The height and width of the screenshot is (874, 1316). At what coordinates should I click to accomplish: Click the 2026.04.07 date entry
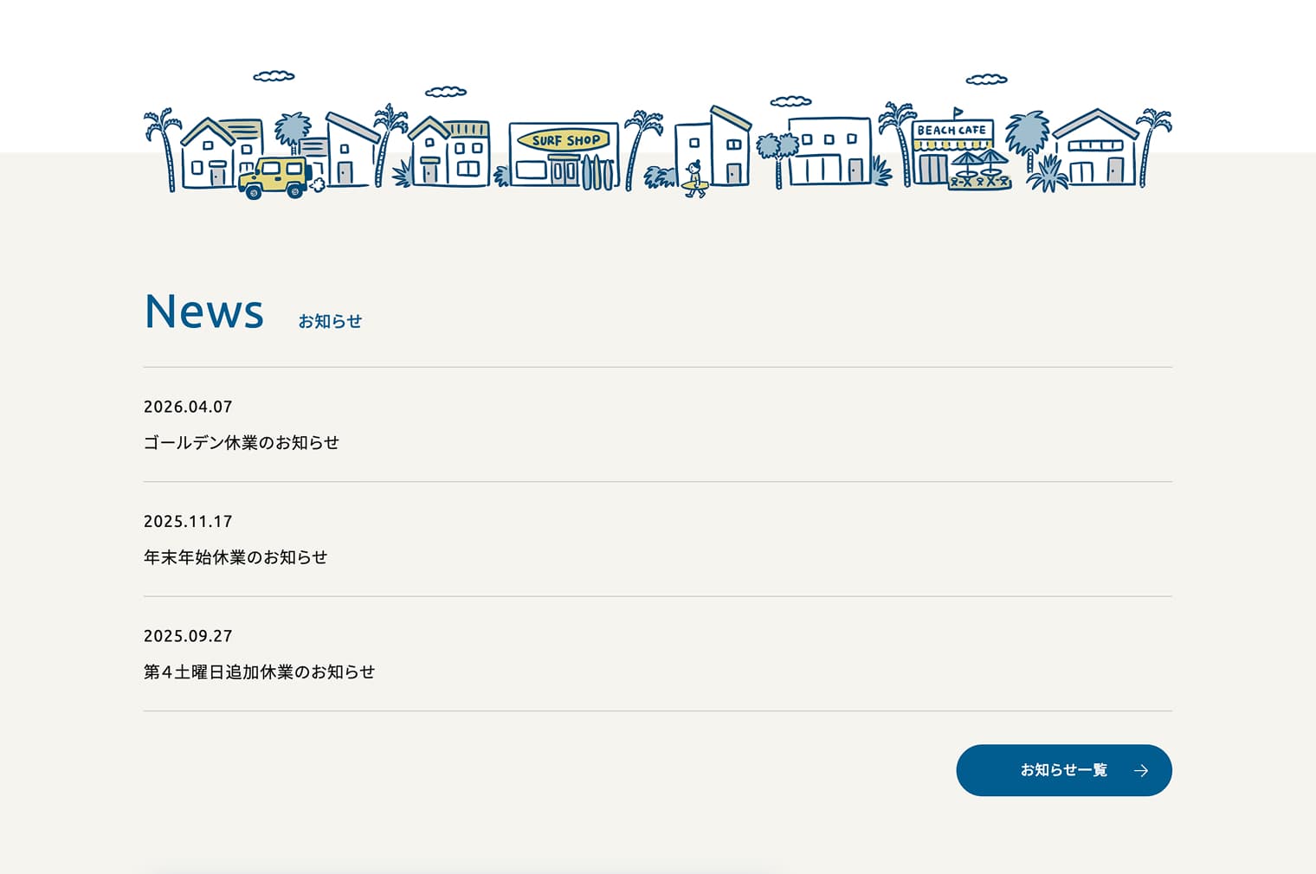(x=188, y=407)
